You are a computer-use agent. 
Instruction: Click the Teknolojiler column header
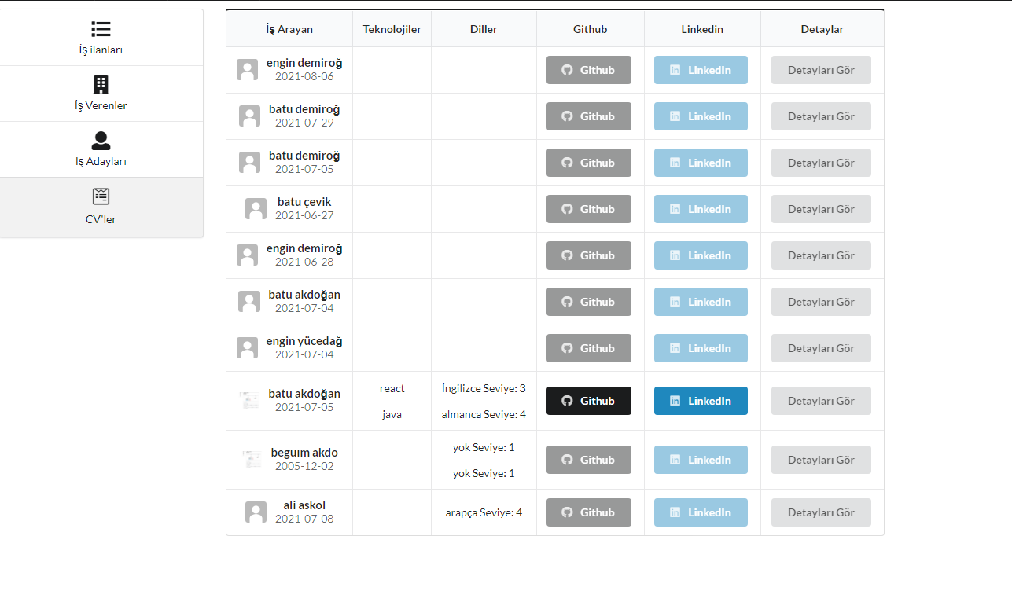click(x=391, y=29)
